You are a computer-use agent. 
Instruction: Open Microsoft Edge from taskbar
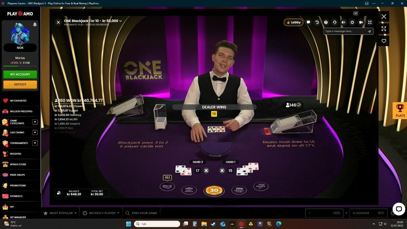(278, 224)
